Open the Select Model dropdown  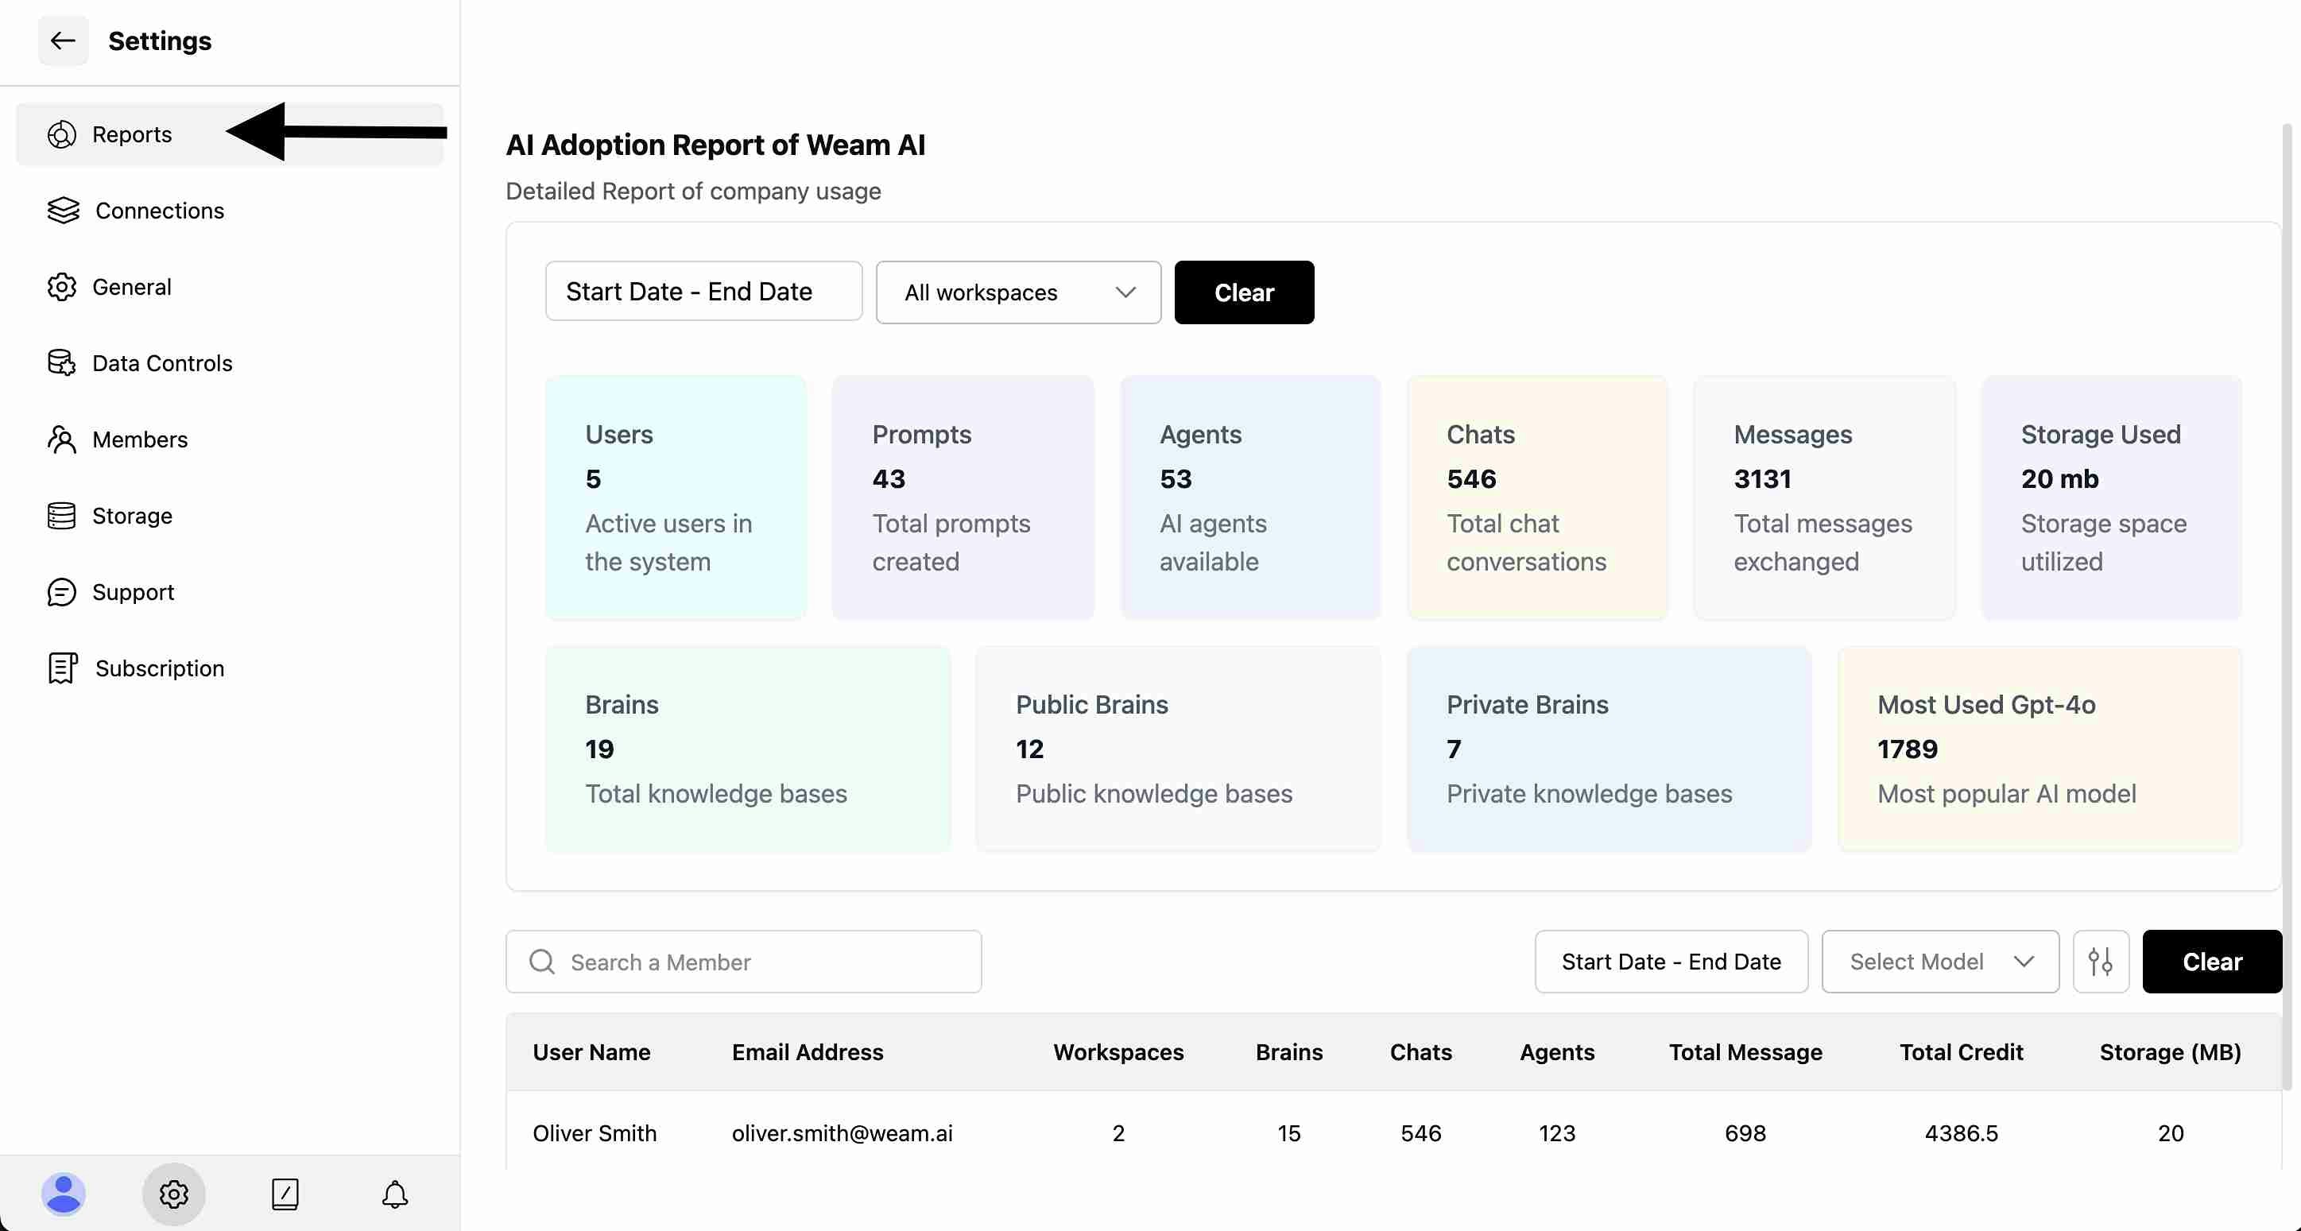point(1940,962)
